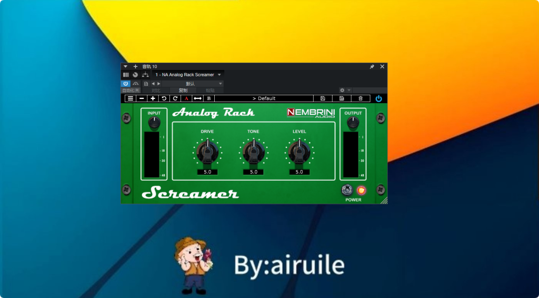Add an insert with plus icon
The image size is (539, 298).
pos(135,66)
